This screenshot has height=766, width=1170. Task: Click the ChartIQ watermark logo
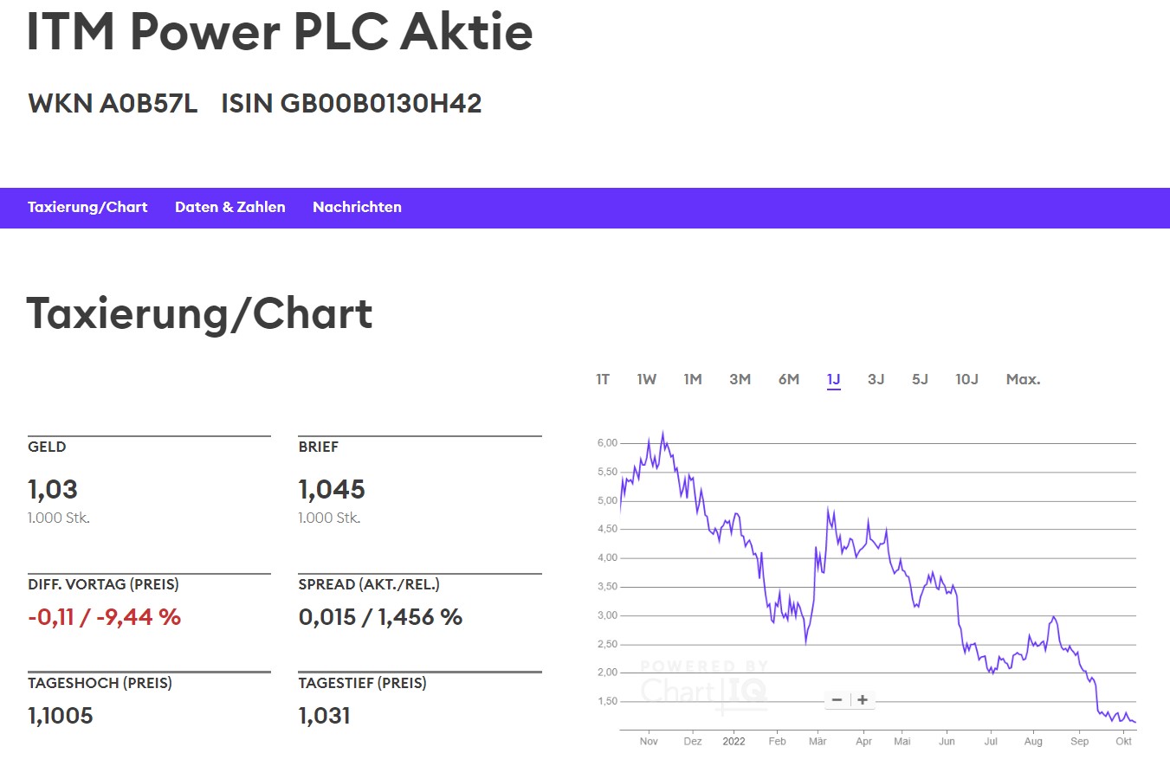tap(704, 684)
